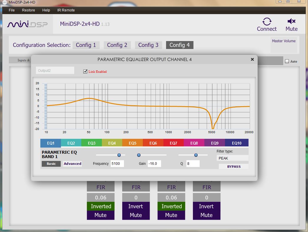This screenshot has width=308, height=232.
Task: Click the Q value field
Action: [193, 164]
